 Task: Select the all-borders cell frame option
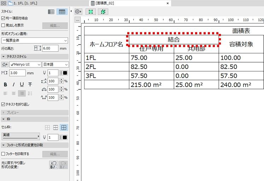tap(64, 128)
